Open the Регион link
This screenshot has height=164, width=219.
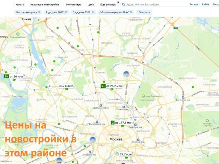194,4
